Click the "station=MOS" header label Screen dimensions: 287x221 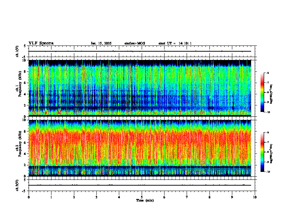[x=135, y=43]
